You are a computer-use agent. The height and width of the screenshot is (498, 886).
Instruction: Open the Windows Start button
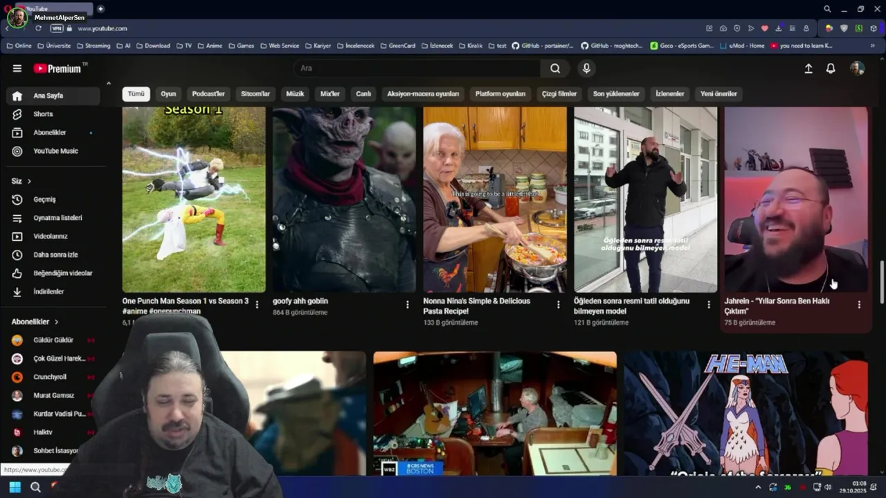[x=15, y=487]
